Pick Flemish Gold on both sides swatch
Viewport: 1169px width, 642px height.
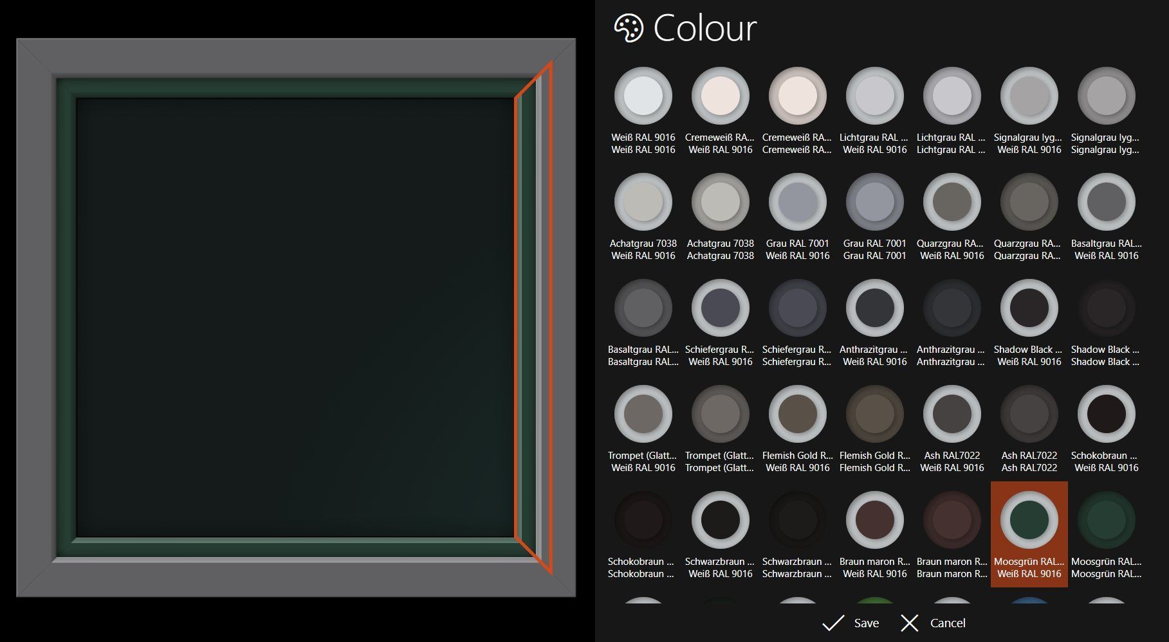click(874, 415)
